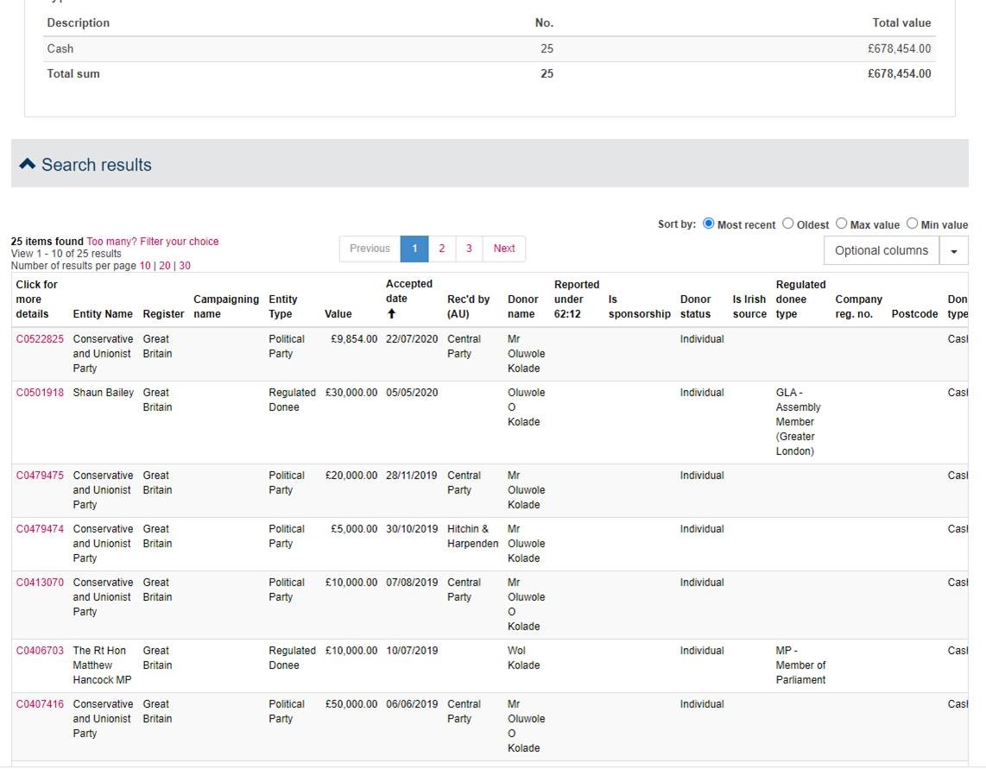Click the Rec'd by (AU) column header
Image resolution: width=986 pixels, height=769 pixels.
coord(468,306)
